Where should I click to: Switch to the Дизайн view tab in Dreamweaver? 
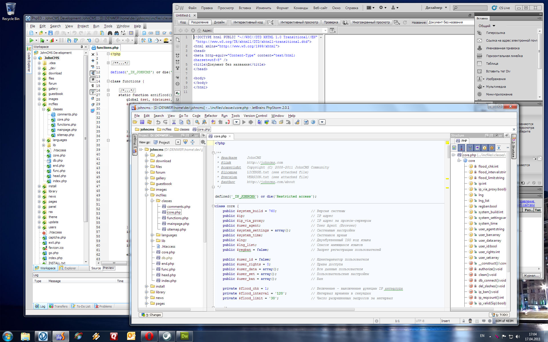pos(219,22)
